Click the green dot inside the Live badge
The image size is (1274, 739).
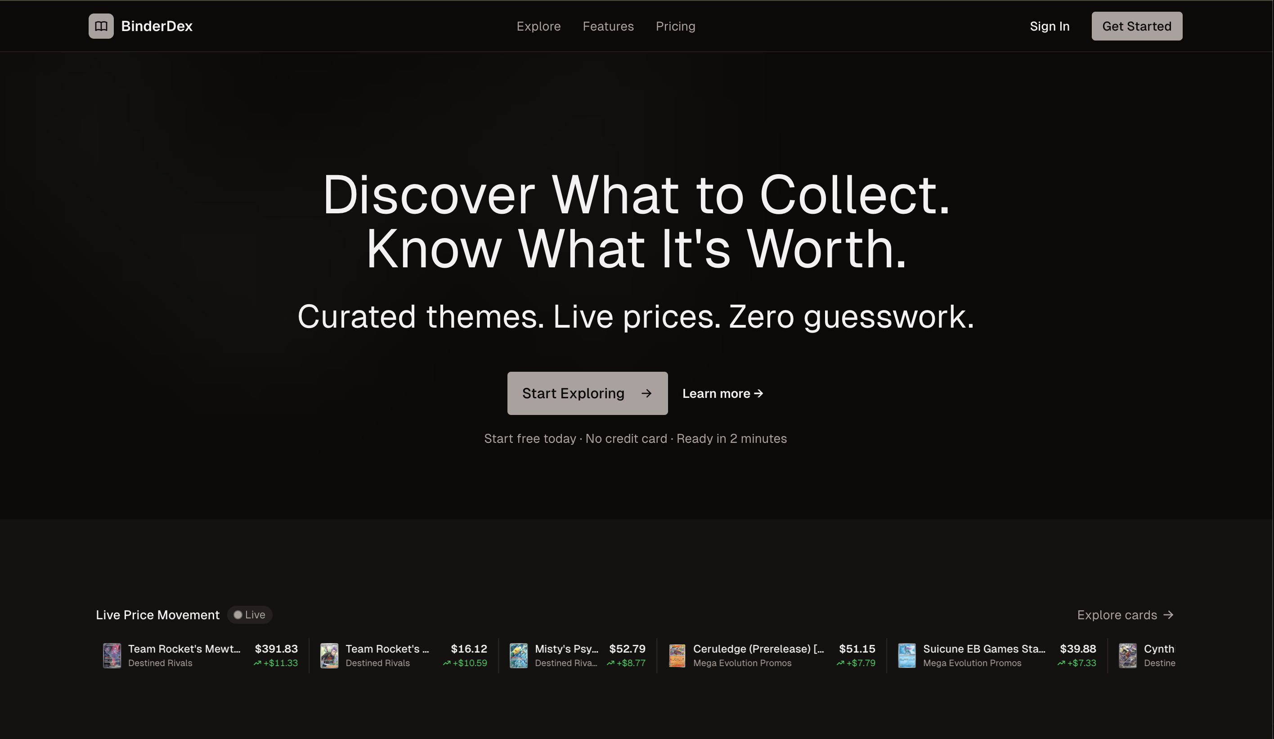point(238,615)
